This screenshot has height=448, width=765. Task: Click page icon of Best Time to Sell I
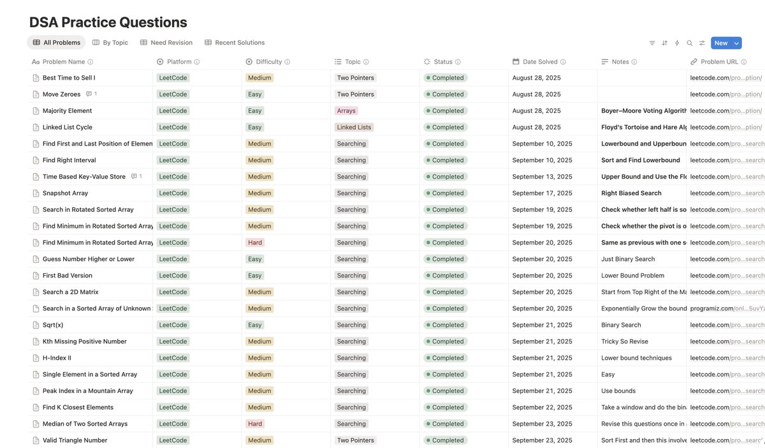click(36, 78)
